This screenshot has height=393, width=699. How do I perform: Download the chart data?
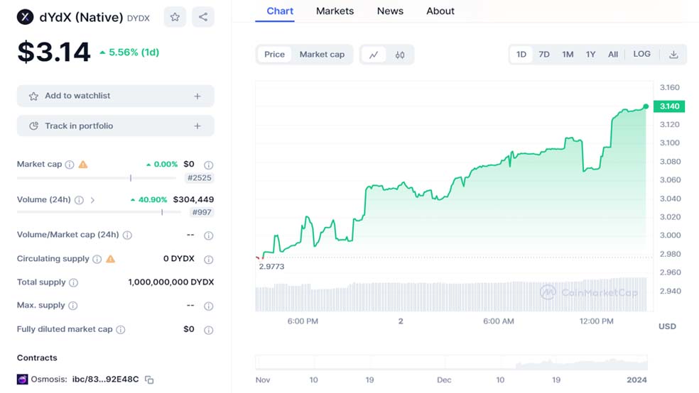673,55
